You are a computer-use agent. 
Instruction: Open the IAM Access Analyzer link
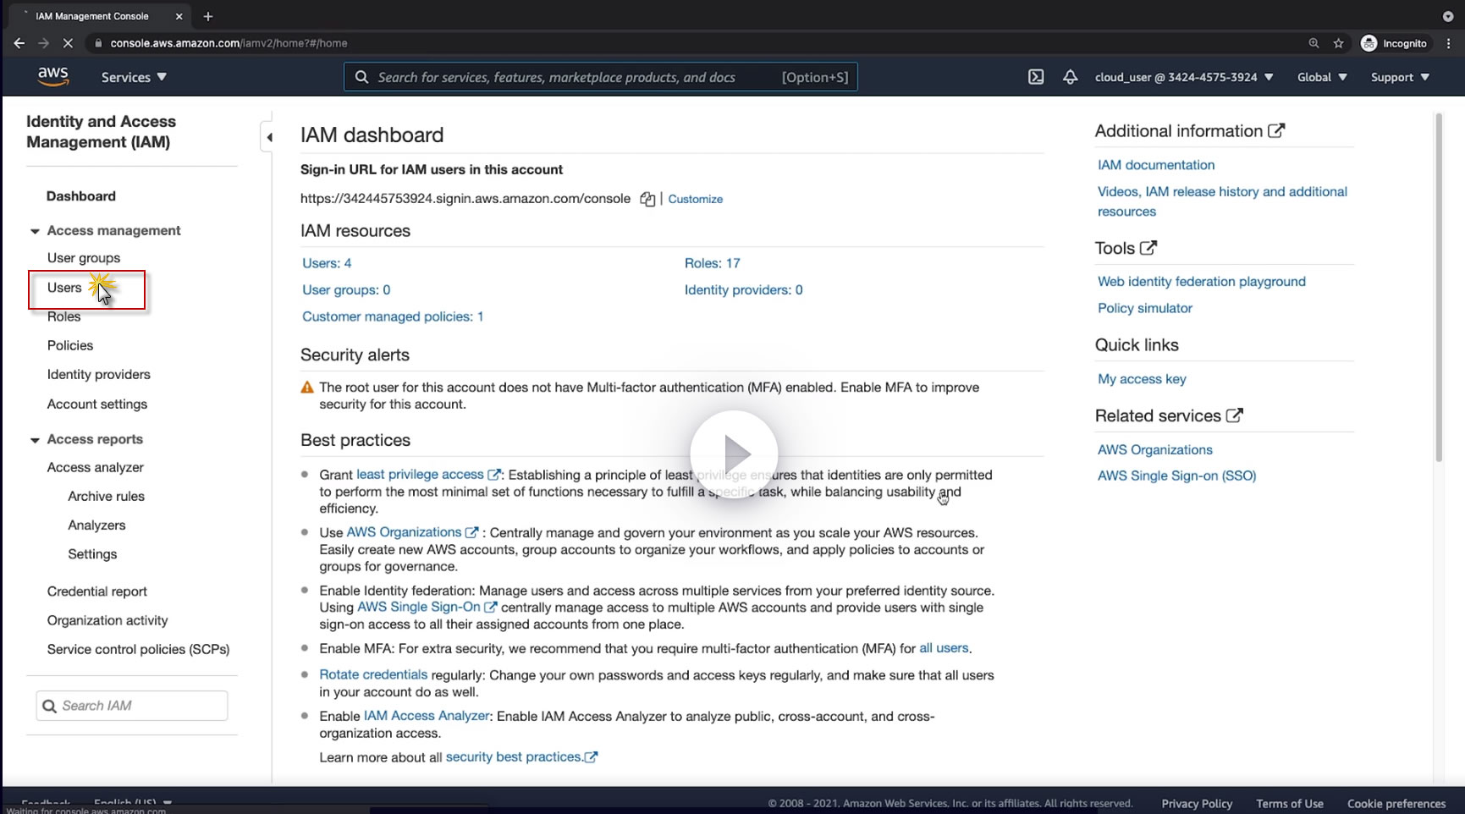427,716
